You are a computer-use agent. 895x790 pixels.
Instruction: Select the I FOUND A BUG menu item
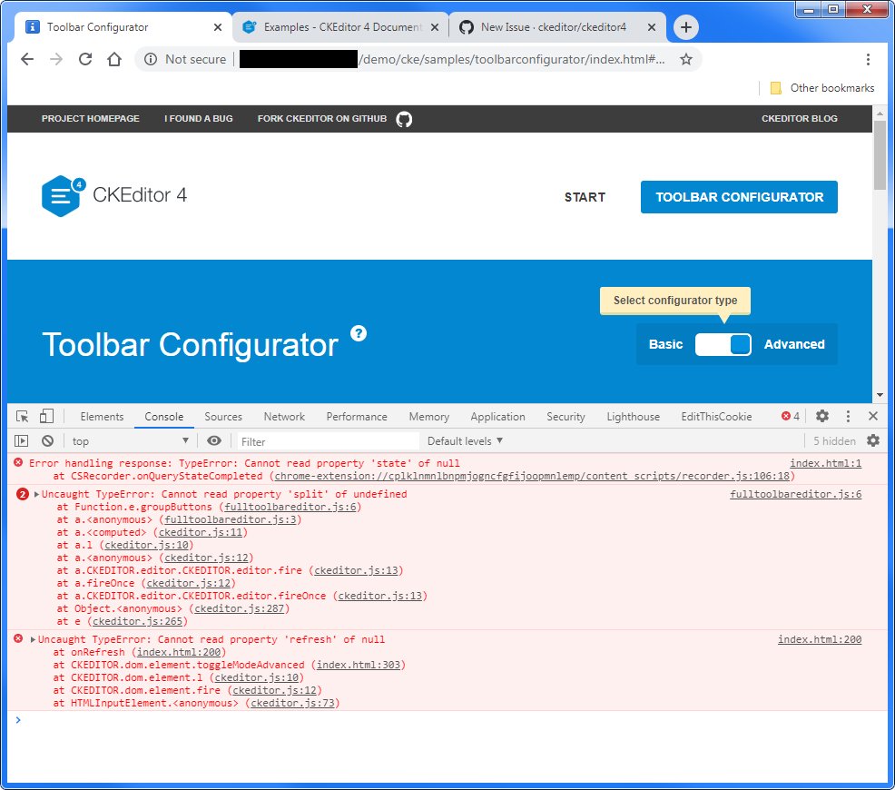[x=198, y=118]
